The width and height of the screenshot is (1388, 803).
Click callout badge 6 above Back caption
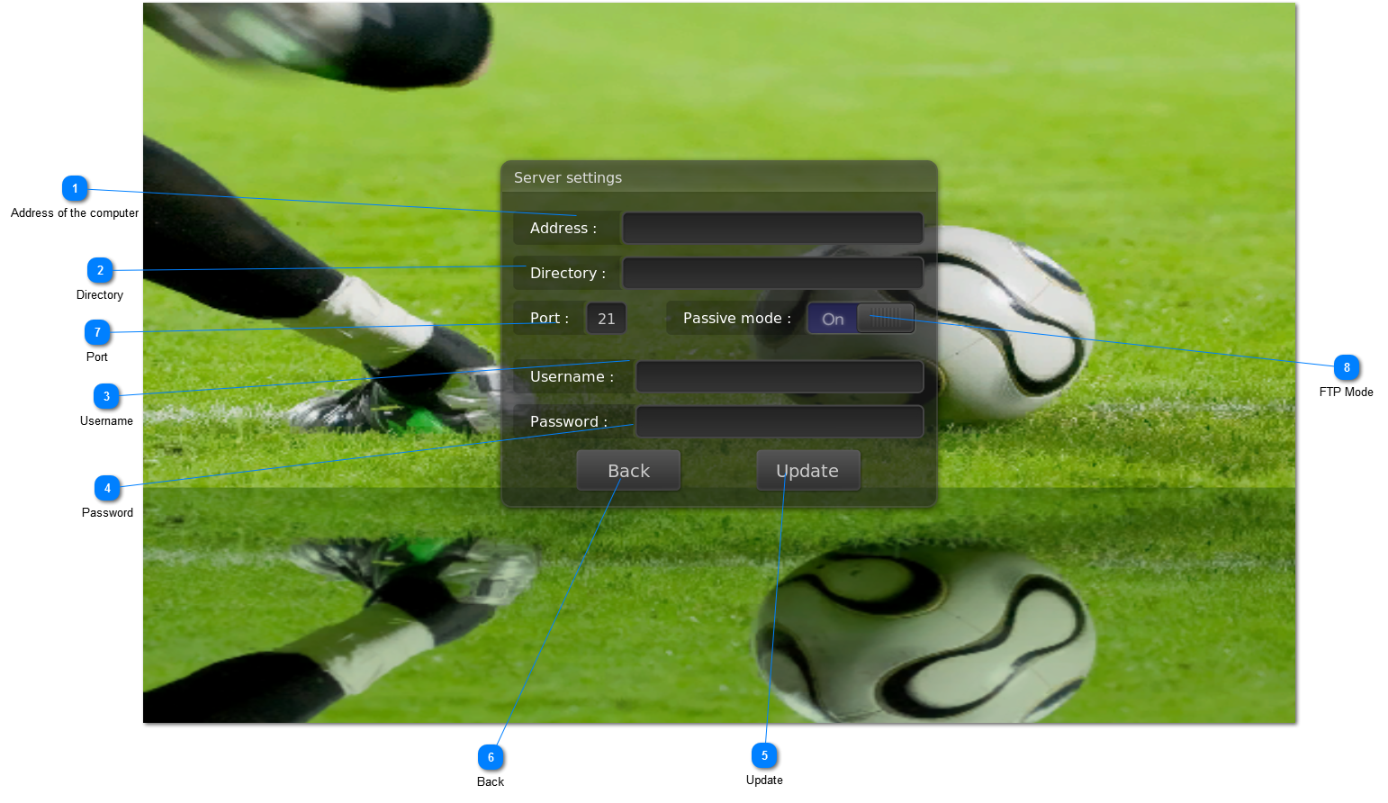[x=491, y=757]
